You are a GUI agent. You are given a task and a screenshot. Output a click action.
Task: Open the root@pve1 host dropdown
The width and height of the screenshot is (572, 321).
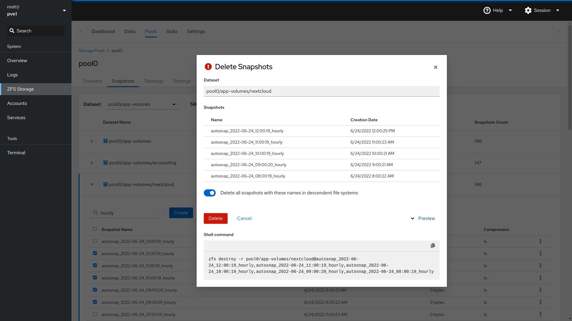64,11
